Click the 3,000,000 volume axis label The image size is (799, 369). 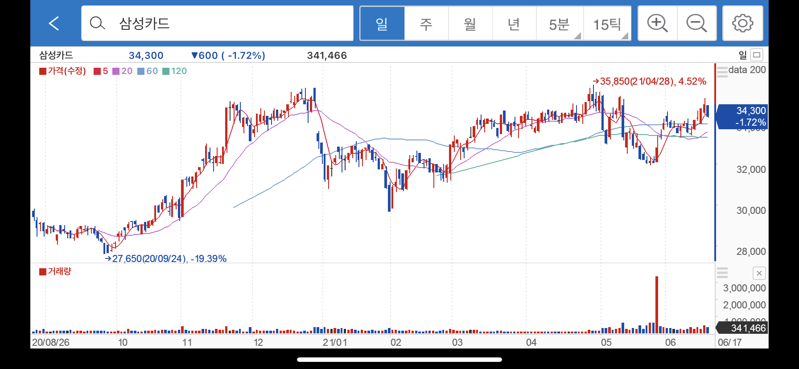[x=744, y=288]
